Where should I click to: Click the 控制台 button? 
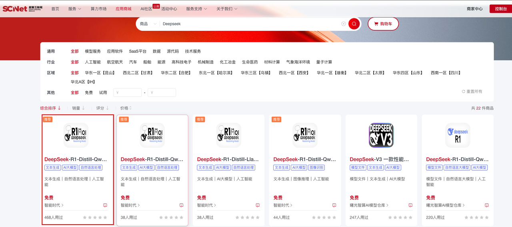[501, 9]
